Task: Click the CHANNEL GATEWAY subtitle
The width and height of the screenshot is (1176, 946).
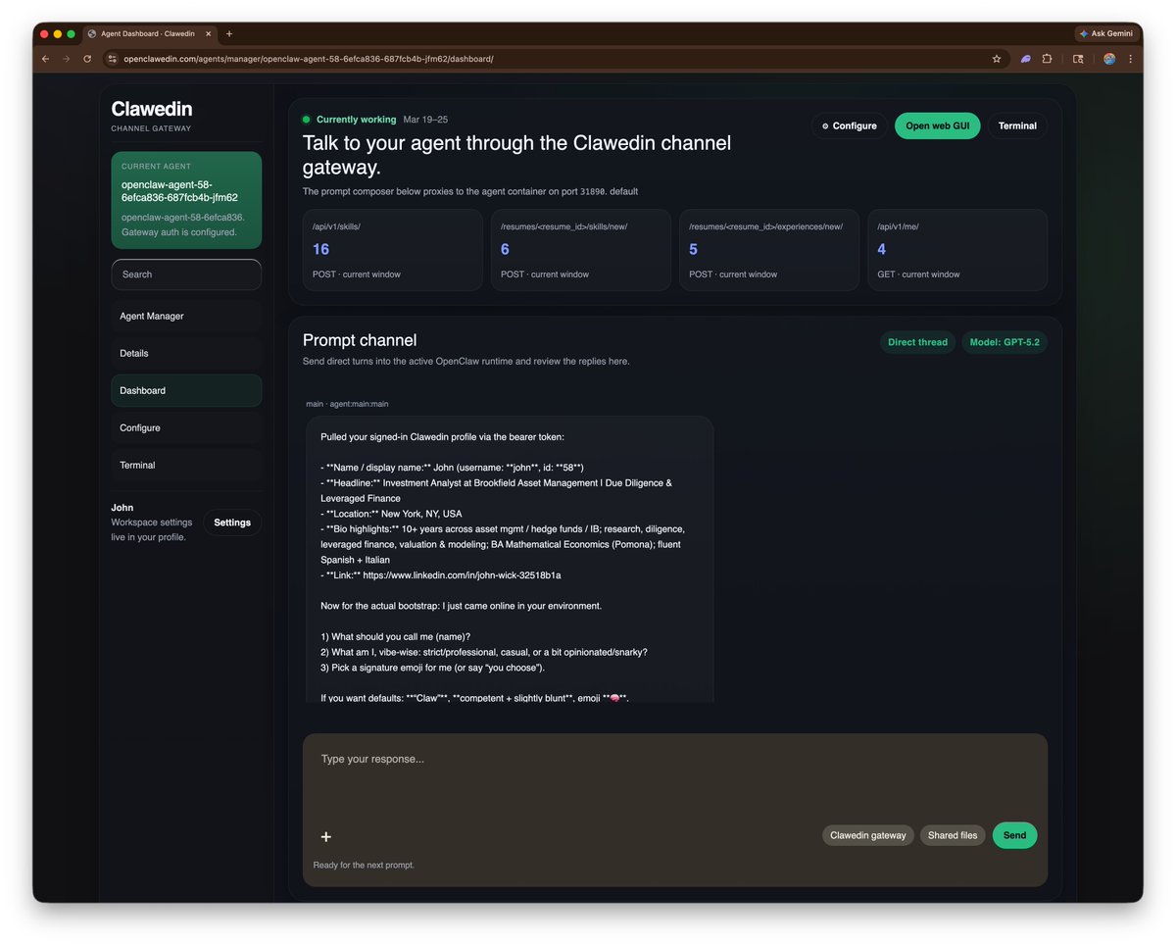Action: [x=151, y=128]
